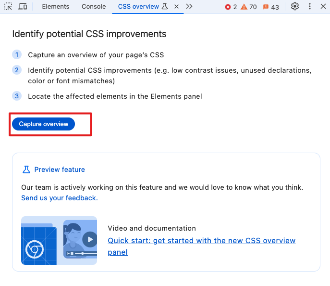The height and width of the screenshot is (286, 330).
Task: Click the play button on video thumbnail
Action: coord(89,239)
